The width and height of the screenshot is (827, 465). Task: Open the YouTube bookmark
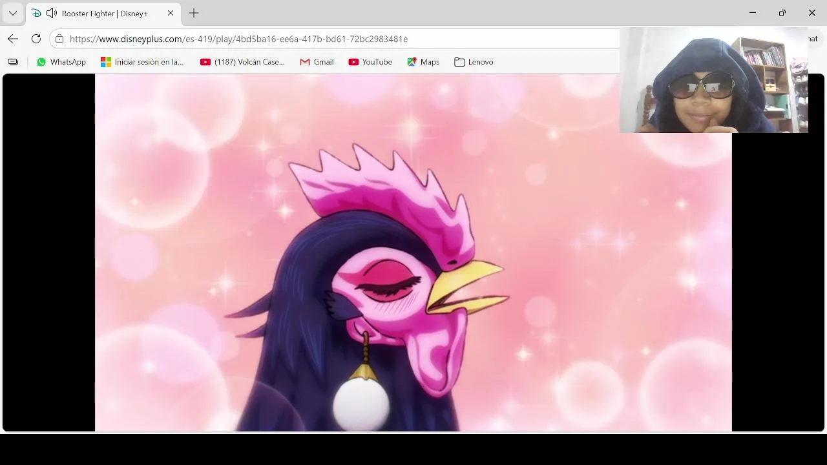pyautogui.click(x=370, y=62)
